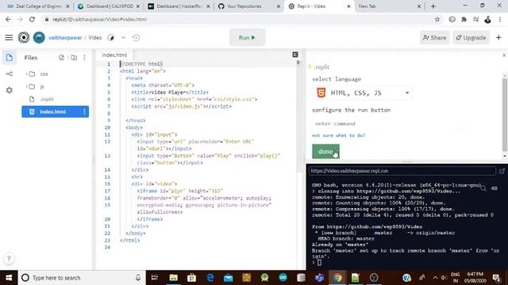Create a new repl with plus icon
Viewport: 508px width, 285px height.
498,38
